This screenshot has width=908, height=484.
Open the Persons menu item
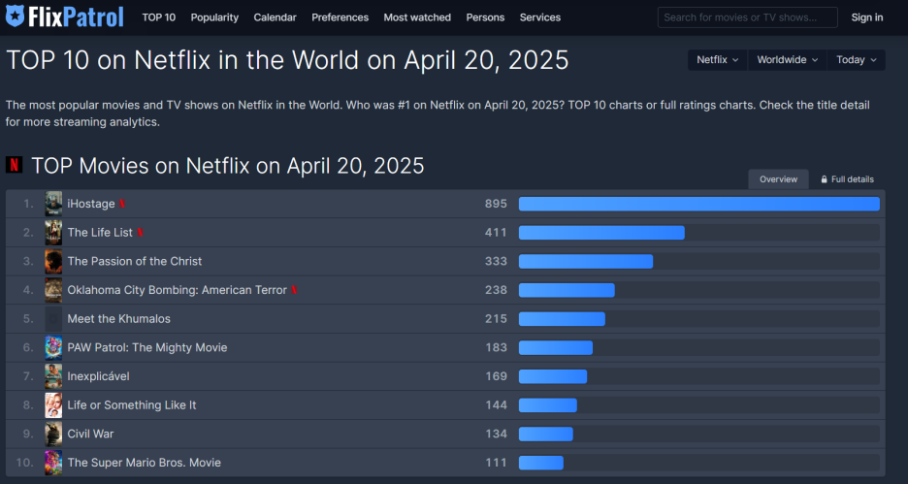click(485, 17)
